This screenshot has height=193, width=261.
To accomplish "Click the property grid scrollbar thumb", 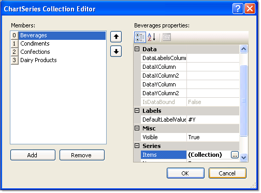I will click(x=243, y=101).
